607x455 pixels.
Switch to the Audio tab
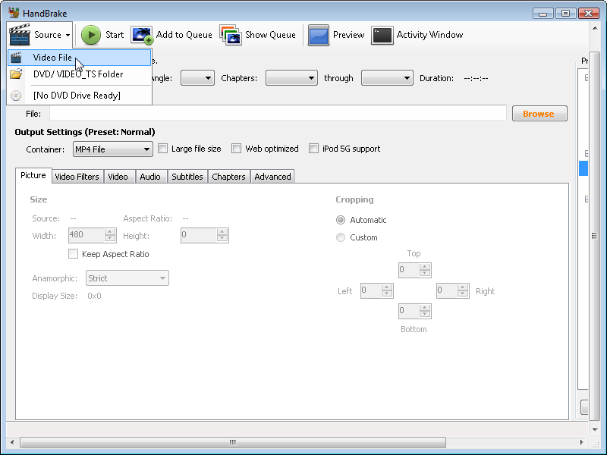151,176
